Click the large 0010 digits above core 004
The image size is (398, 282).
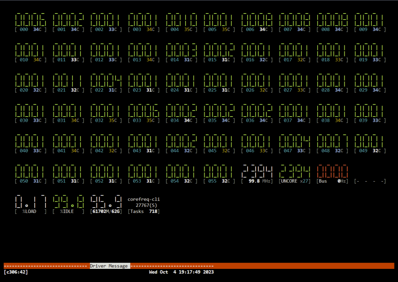click(x=181, y=20)
